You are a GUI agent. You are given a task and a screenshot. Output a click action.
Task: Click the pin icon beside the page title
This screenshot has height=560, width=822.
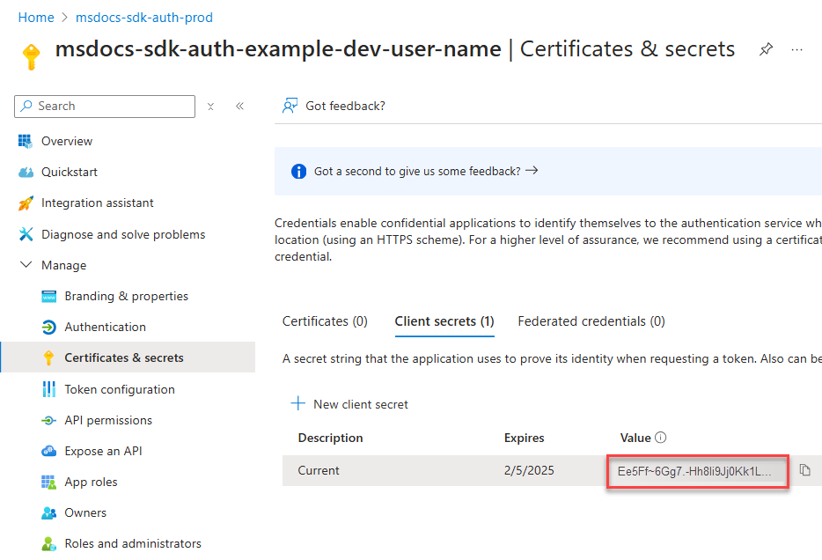pyautogui.click(x=766, y=50)
